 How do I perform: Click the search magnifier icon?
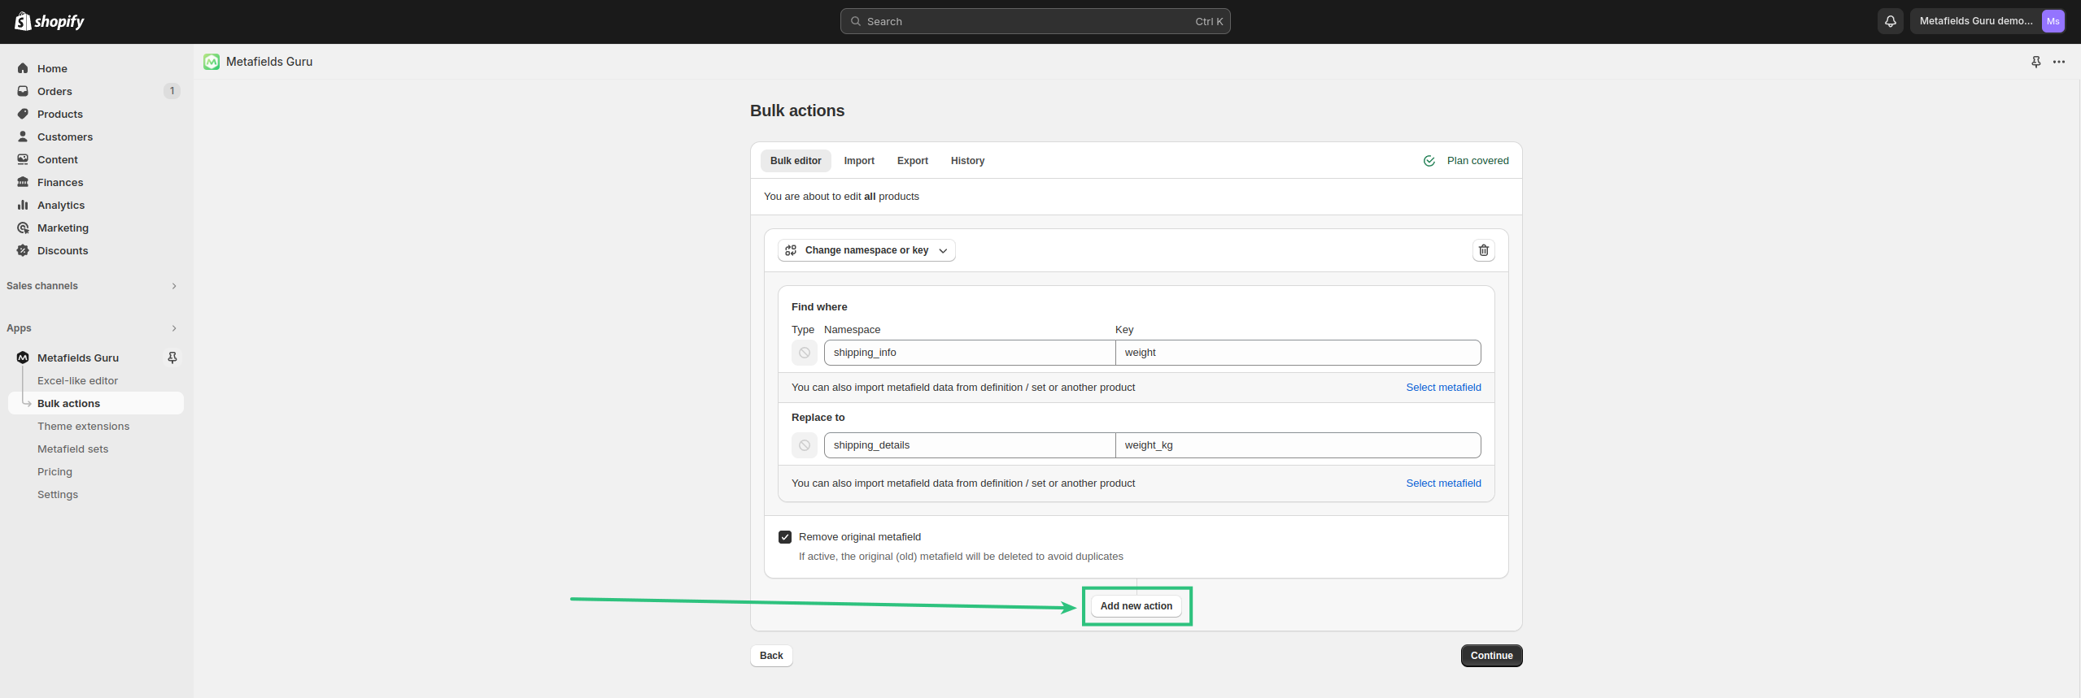coord(856,21)
